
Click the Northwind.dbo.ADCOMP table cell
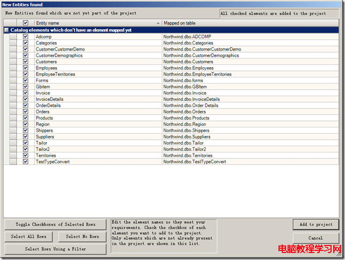pyautogui.click(x=251, y=37)
